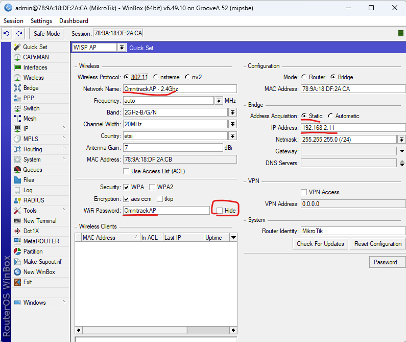Viewport: 406px width, 342px height.
Task: Open the Channel Width dropdown
Action: click(x=232, y=124)
